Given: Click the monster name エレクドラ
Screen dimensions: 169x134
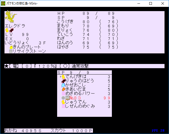Looking at the screenshot, I should (15, 26).
